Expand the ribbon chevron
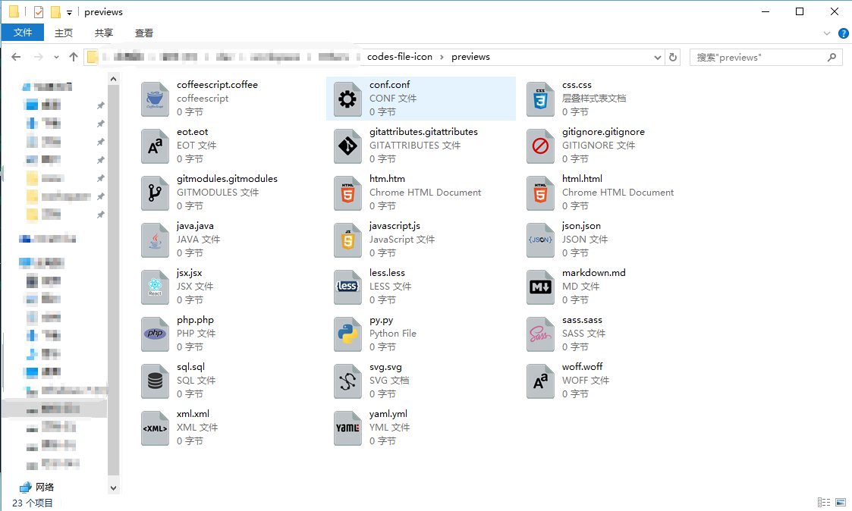The width and height of the screenshot is (852, 511). pos(827,33)
